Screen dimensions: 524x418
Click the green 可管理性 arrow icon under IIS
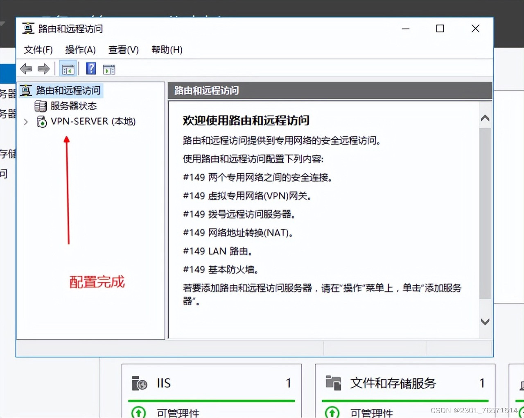point(138,412)
